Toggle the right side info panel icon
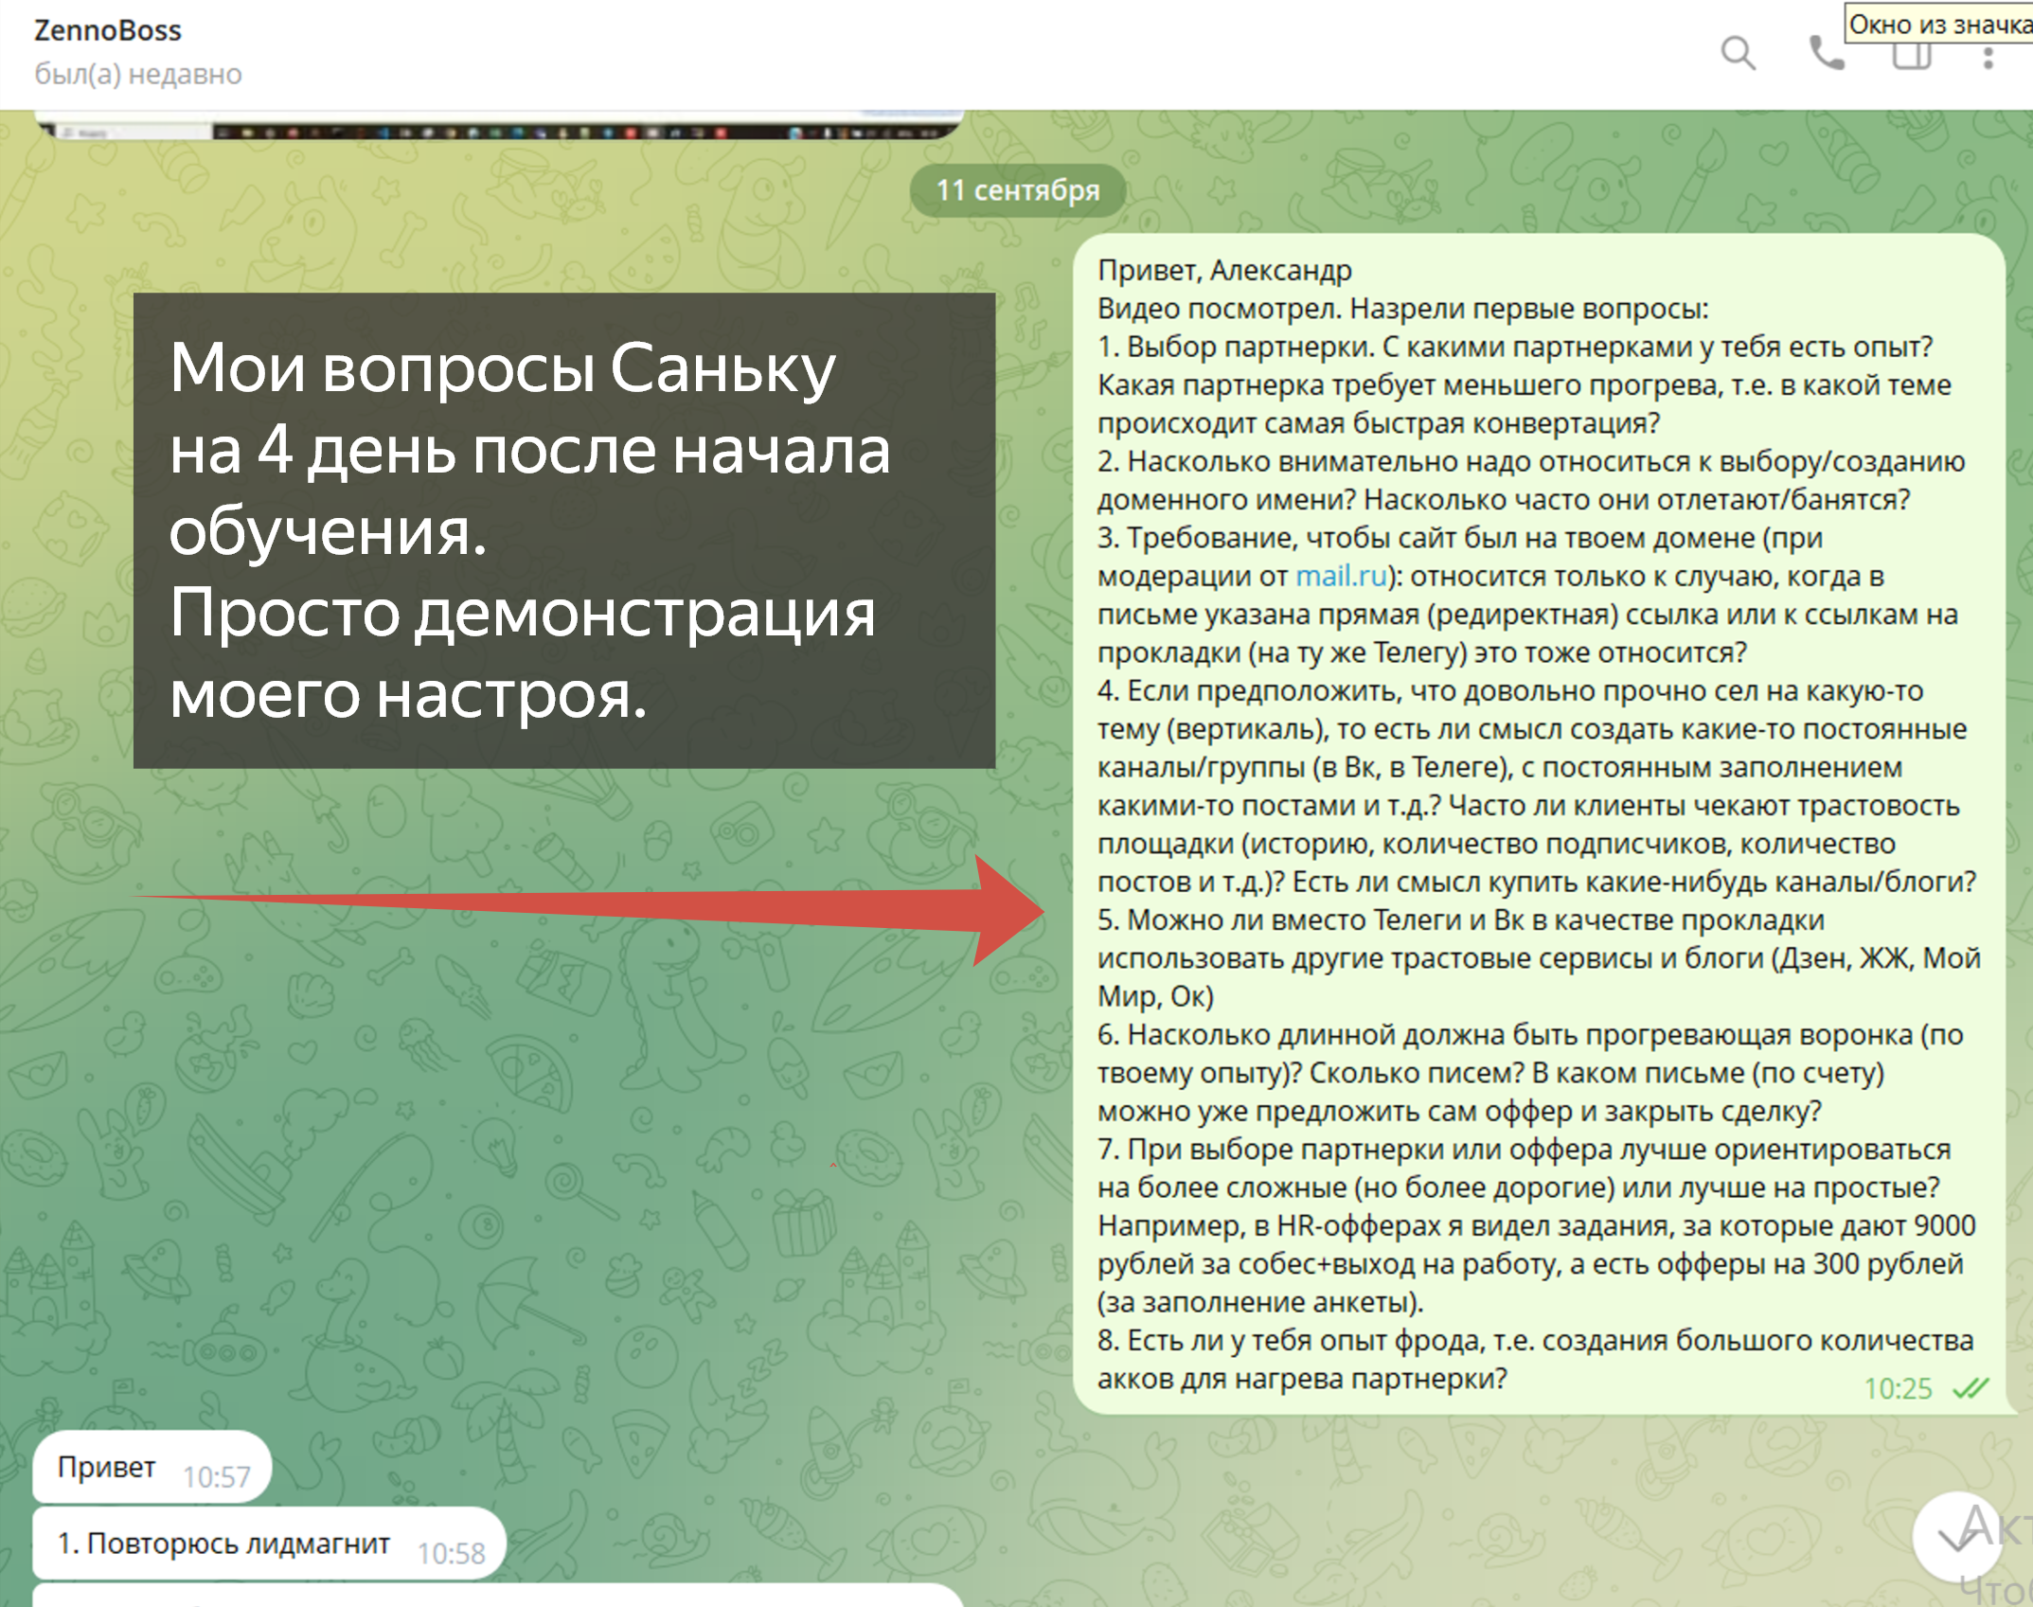 (x=1911, y=57)
